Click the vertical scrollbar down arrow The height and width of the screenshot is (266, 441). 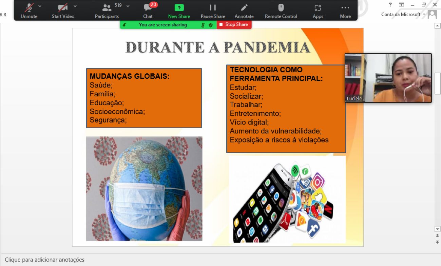[x=437, y=229]
